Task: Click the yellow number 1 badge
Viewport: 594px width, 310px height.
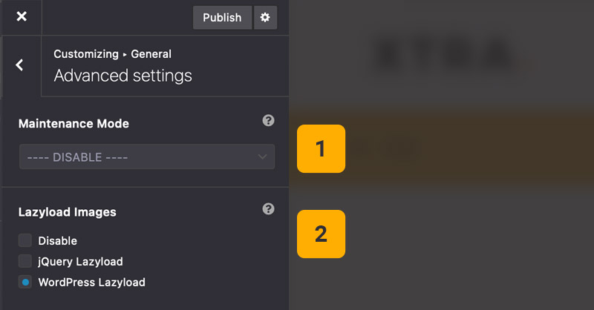Action: click(321, 149)
